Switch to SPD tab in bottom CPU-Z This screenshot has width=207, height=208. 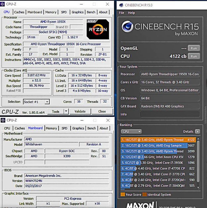click(x=64, y=128)
